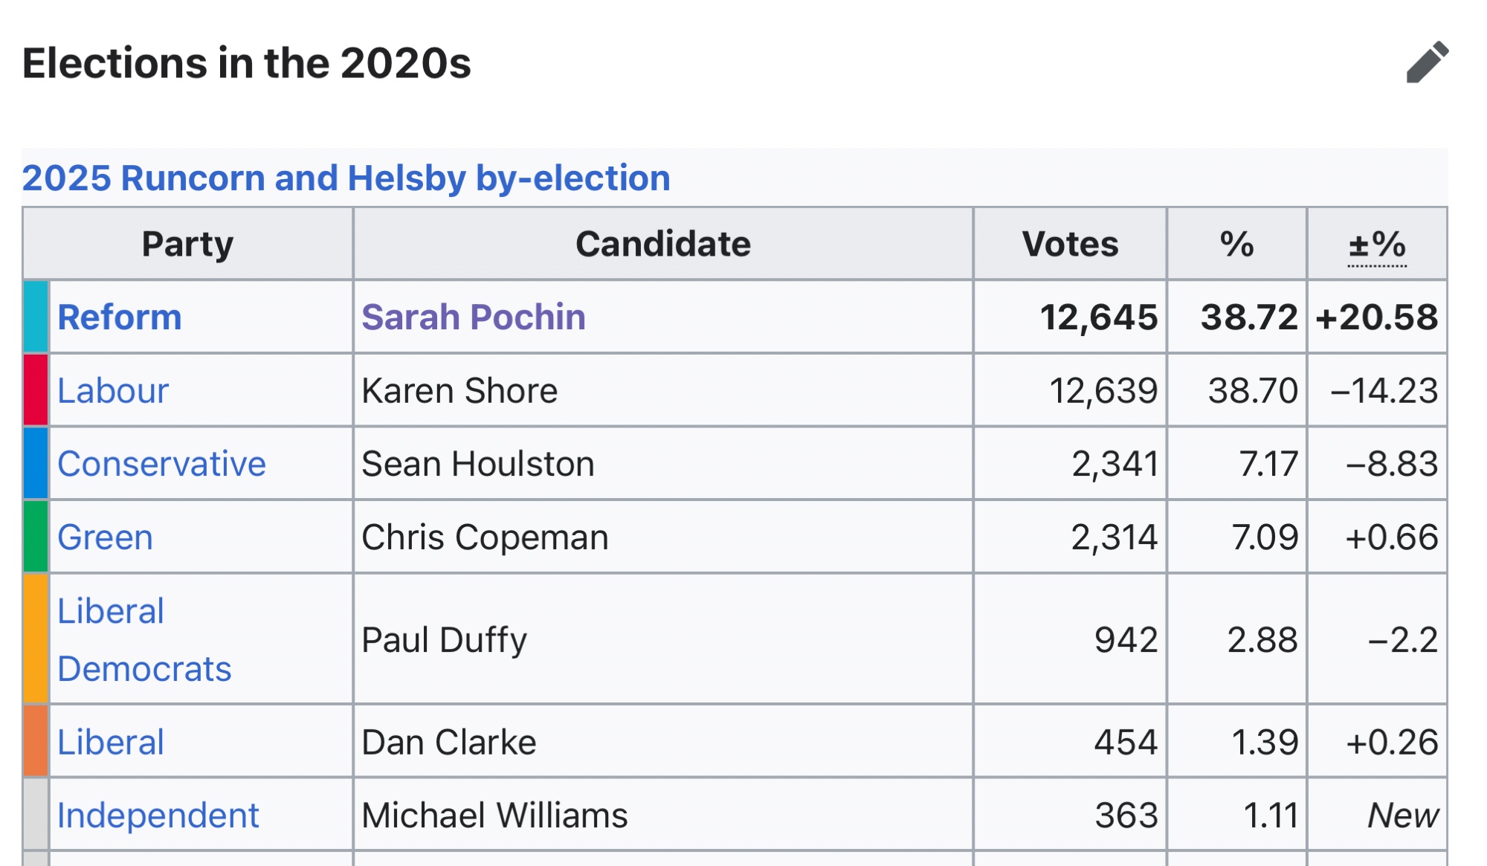This screenshot has height=866, width=1487.
Task: Click the amber Liberal Democrats color cell
Action: coord(36,639)
